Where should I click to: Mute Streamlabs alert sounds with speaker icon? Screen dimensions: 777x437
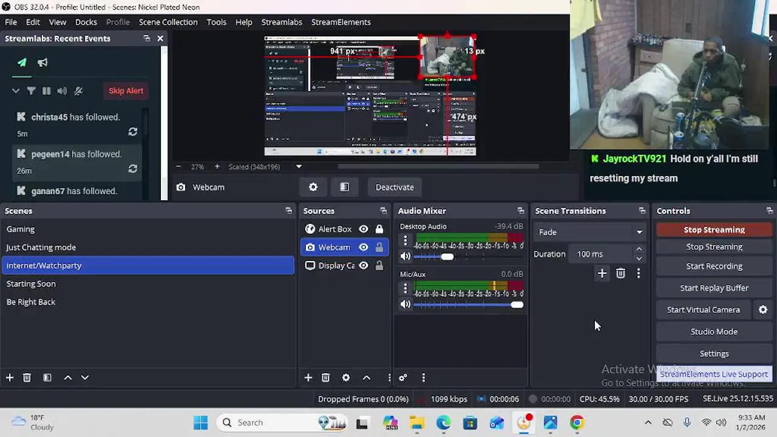[62, 91]
